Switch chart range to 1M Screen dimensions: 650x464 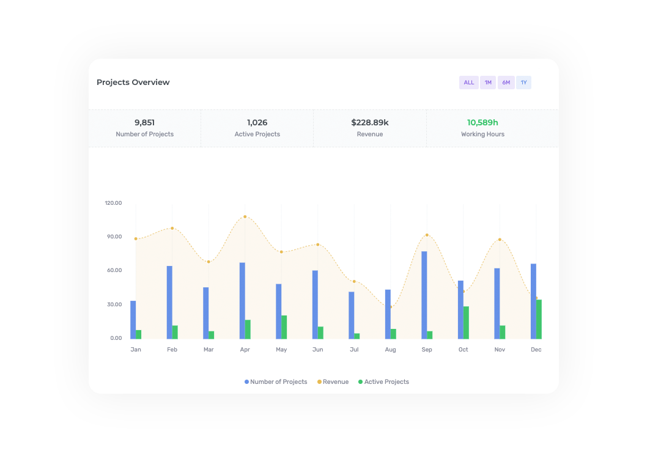(488, 83)
